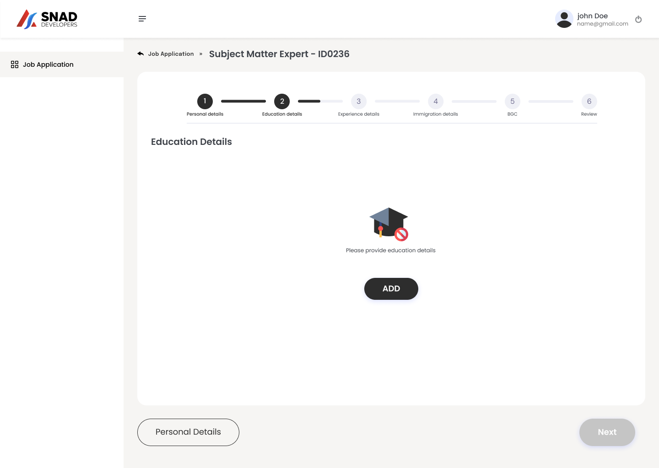
Task: Click the graduation cap illustration
Action: (389, 224)
